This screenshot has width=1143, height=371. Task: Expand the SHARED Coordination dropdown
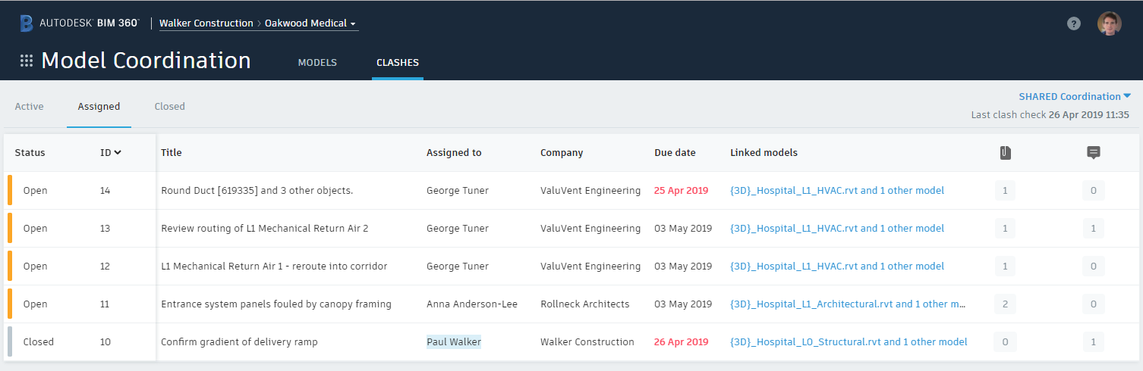(x=1075, y=96)
